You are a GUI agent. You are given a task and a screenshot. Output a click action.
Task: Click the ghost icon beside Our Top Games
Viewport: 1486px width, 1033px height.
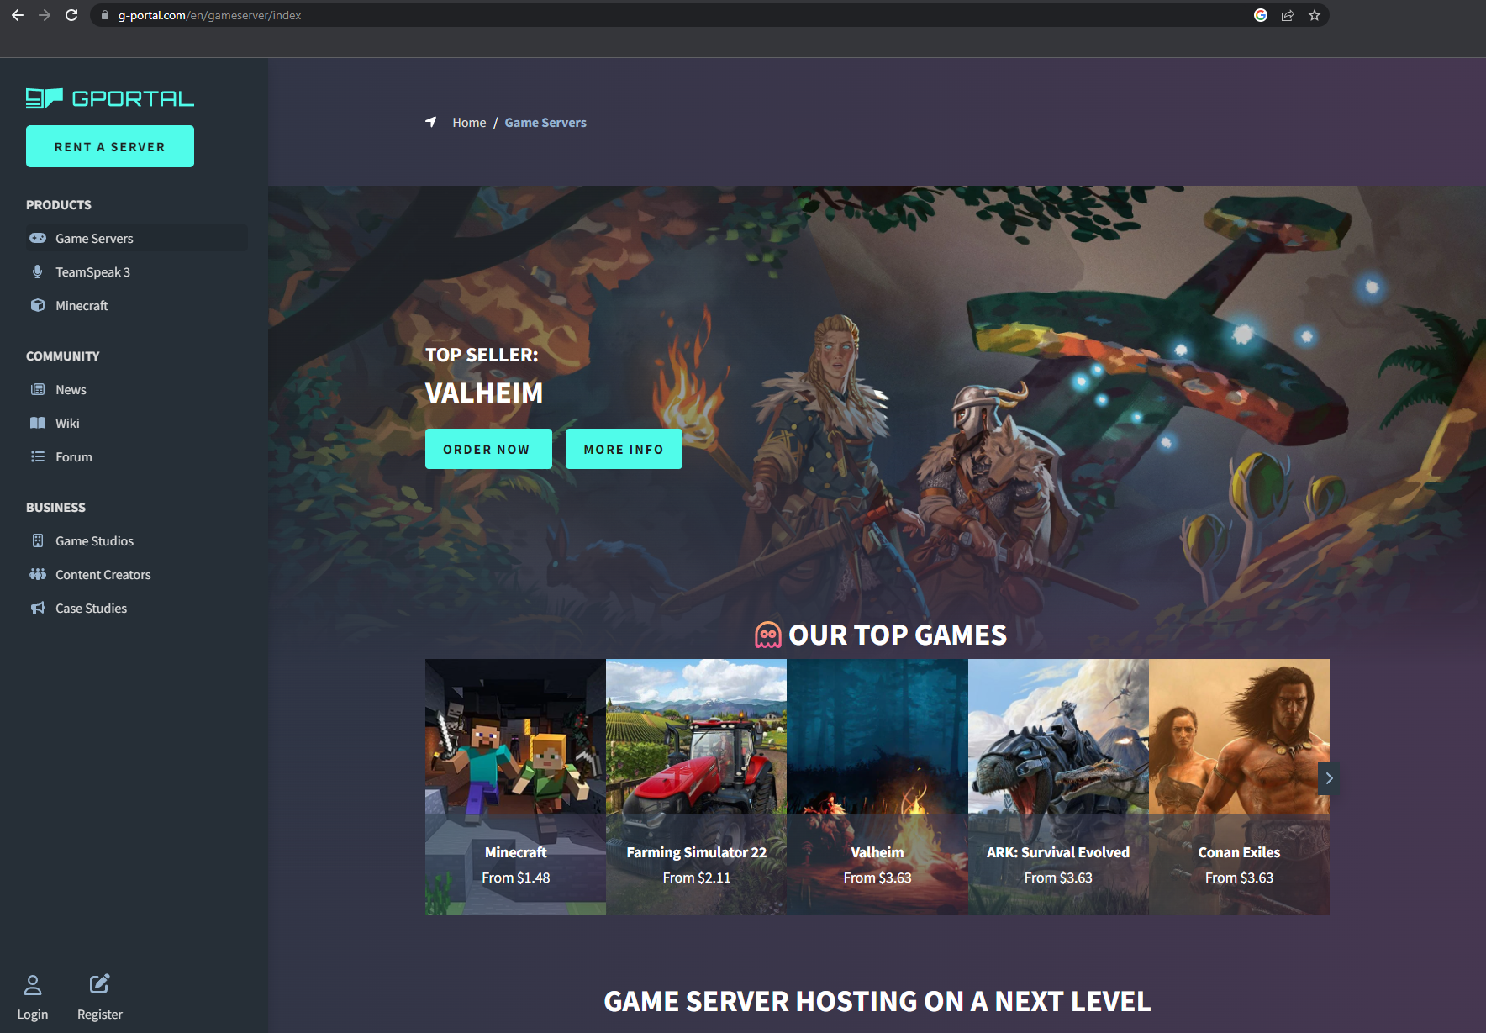[768, 635]
